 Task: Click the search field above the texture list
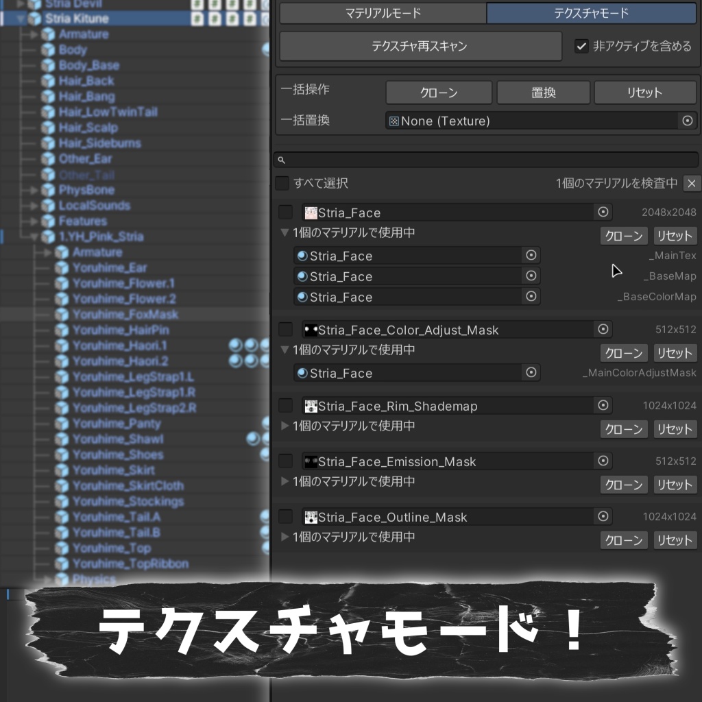(487, 159)
